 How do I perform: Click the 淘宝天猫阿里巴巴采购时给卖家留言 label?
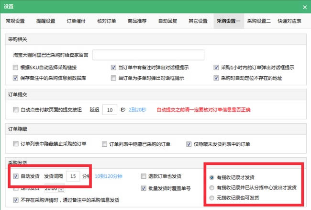point(51,55)
